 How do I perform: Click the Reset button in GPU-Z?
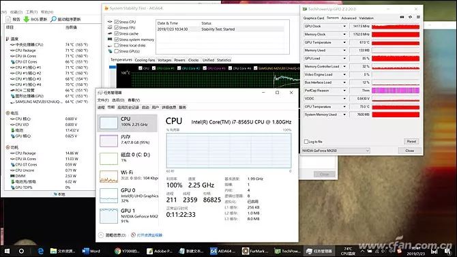tap(411, 141)
